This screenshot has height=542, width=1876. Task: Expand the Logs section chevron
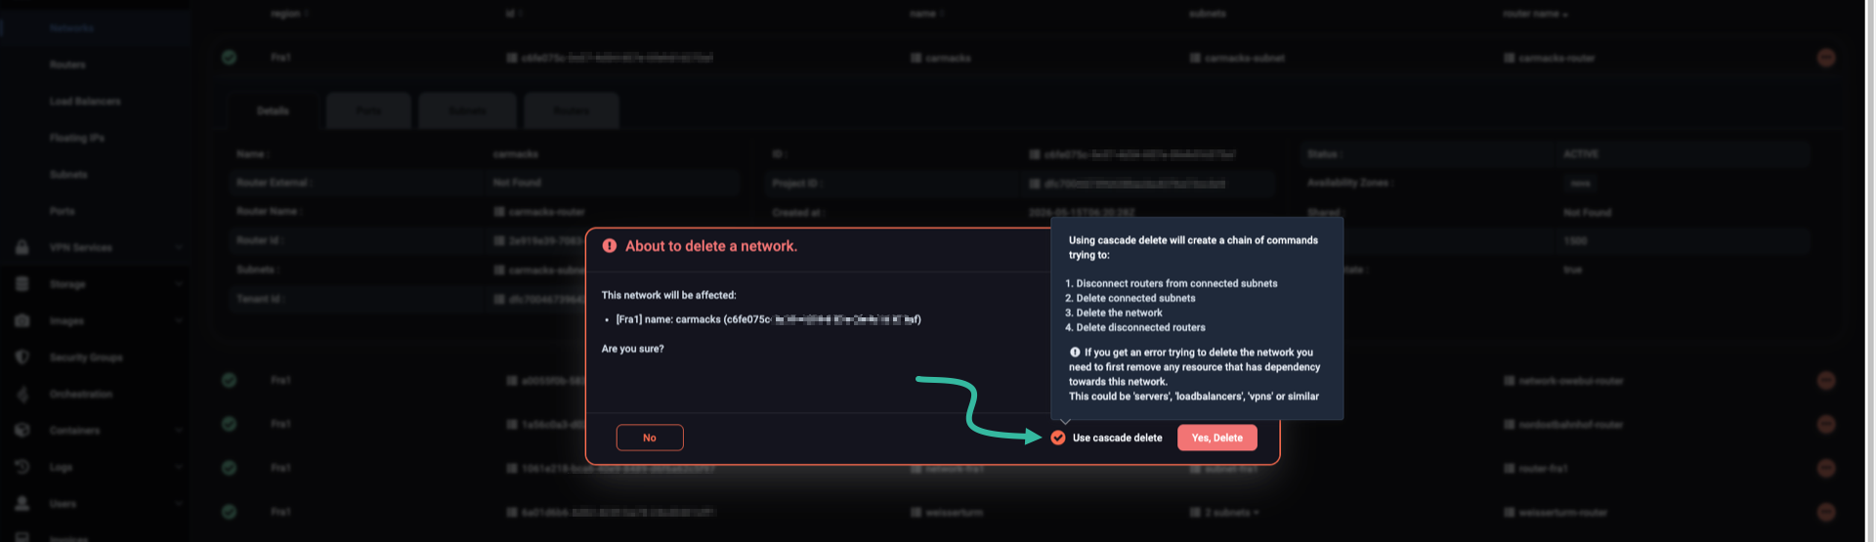[179, 468]
